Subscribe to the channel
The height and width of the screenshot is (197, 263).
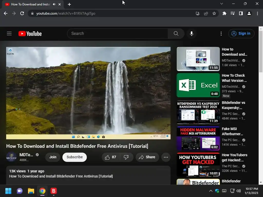(x=75, y=157)
